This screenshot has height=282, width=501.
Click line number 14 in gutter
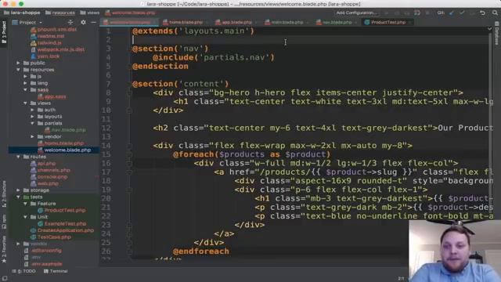click(106, 146)
